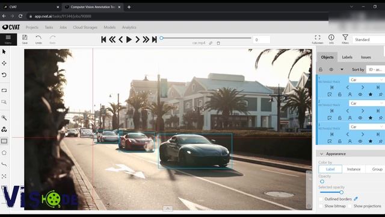Viewport: 385px width, 217px height.
Task: Jump back multiple frames
Action: [x=112, y=39]
